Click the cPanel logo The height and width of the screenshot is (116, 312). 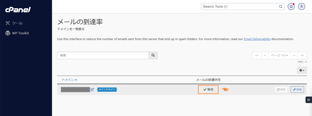[18, 9]
